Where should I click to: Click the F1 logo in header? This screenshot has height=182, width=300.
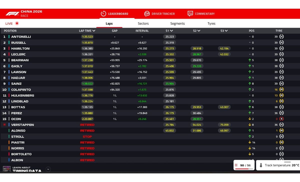coord(12,14)
